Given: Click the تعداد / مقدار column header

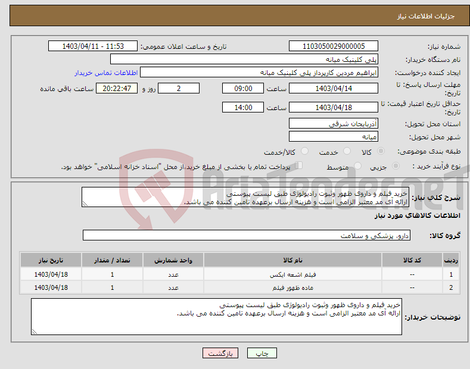Looking at the screenshot, I should coord(112,260).
